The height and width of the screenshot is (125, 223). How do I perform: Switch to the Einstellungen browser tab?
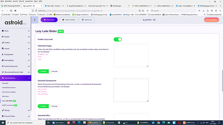(x=120, y=6)
